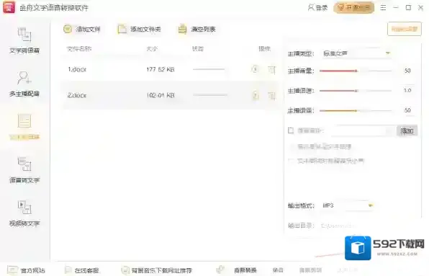The height and width of the screenshot is (276, 429).
Task: Click the 添加文件 add file icon
Action: (x=68, y=29)
